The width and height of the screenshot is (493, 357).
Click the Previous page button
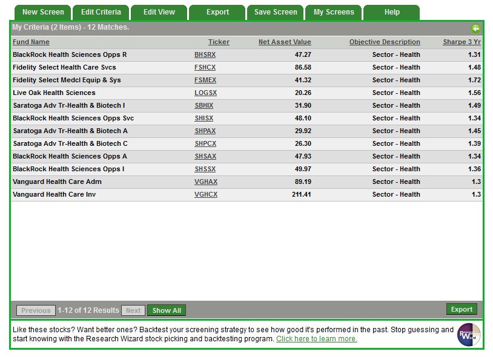36,310
